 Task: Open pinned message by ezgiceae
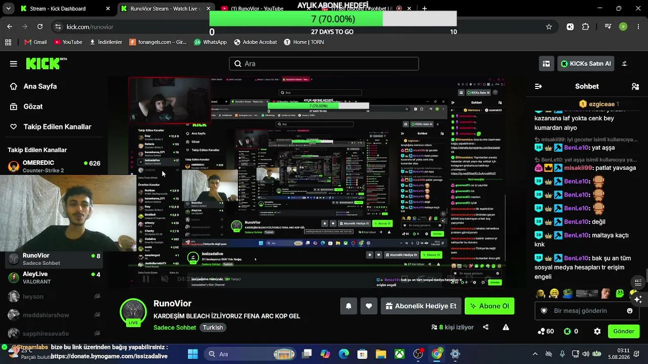point(599,104)
